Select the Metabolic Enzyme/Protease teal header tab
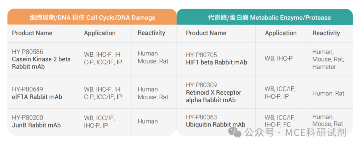 [x=265, y=17]
